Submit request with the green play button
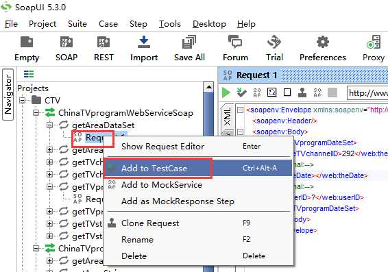 coord(226,92)
